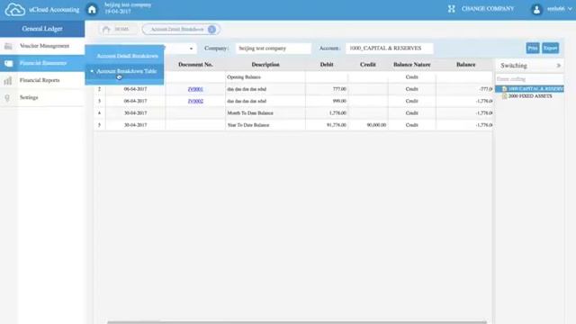Click the uCloud Accounting title text
Viewport: 576px width, 324px height.
pos(54,10)
